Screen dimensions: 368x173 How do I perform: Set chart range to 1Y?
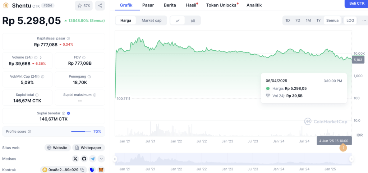[x=318, y=21]
